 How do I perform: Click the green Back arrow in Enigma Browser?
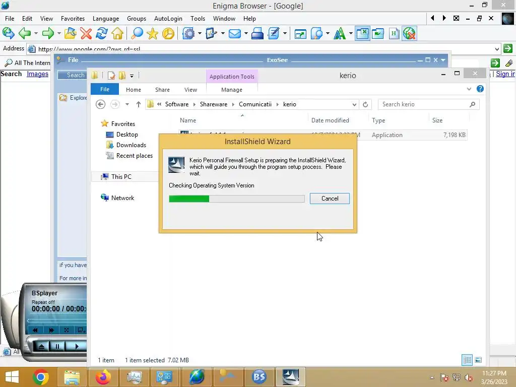tap(25, 33)
